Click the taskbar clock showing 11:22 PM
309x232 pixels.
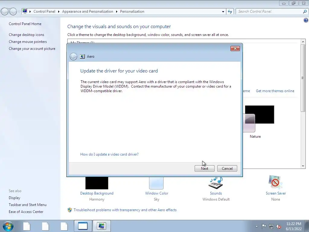294,226
